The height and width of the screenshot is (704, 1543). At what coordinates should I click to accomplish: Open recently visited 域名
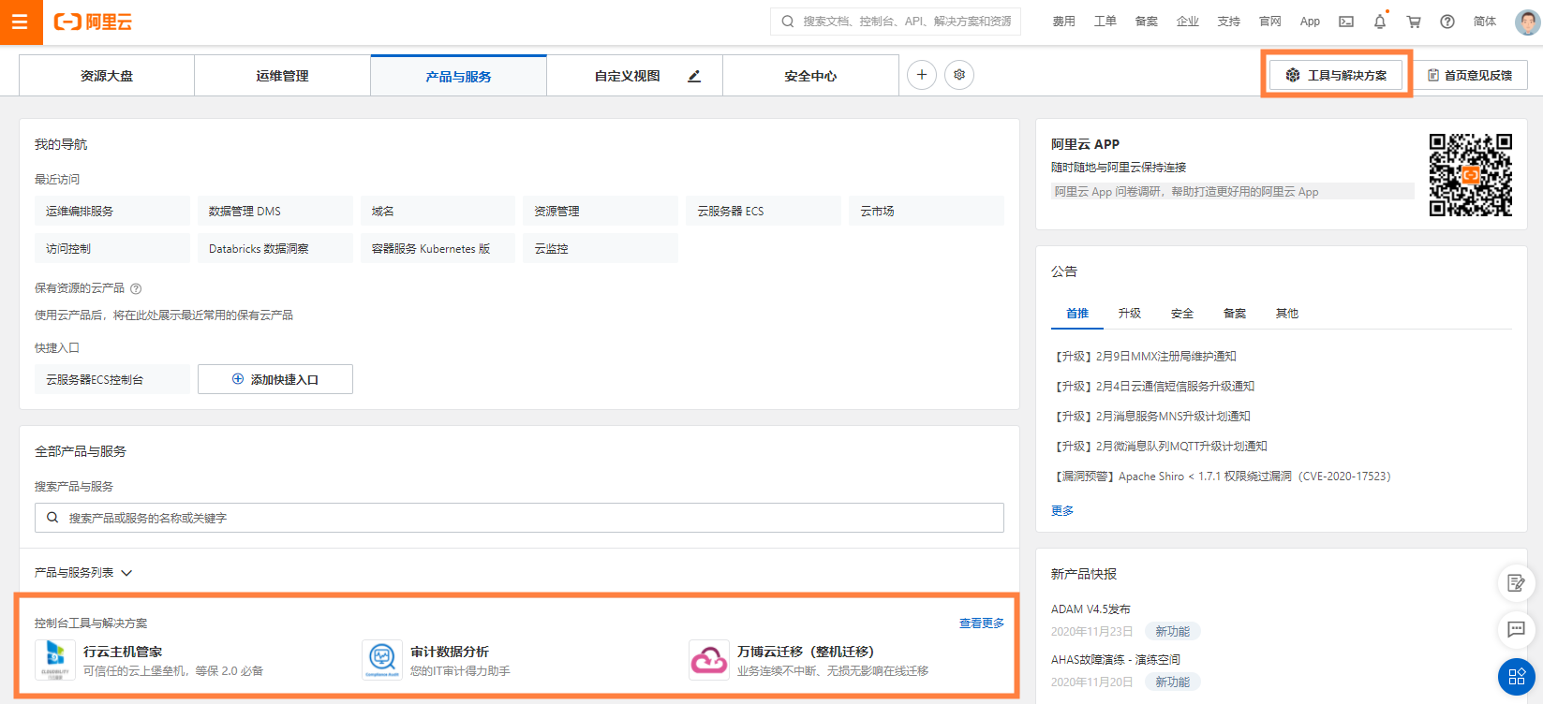(438, 211)
